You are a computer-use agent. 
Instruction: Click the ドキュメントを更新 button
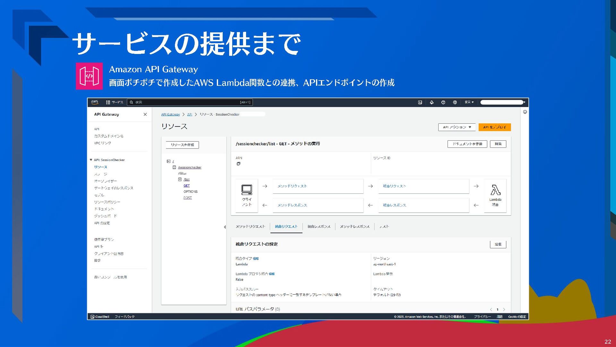[x=467, y=144]
